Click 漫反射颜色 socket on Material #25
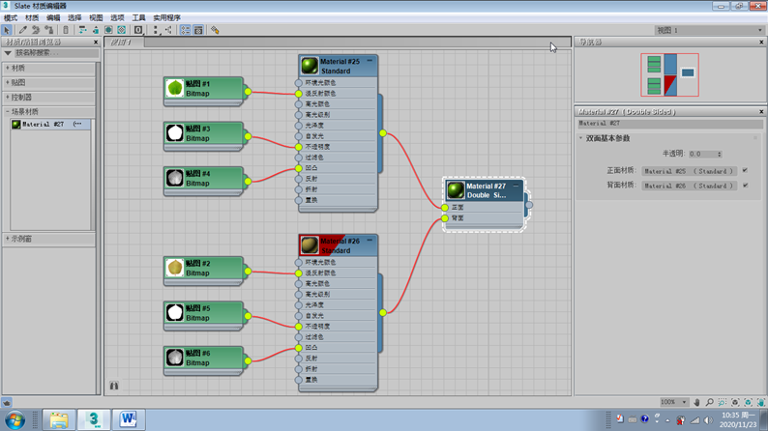The height and width of the screenshot is (431, 768). pos(298,94)
